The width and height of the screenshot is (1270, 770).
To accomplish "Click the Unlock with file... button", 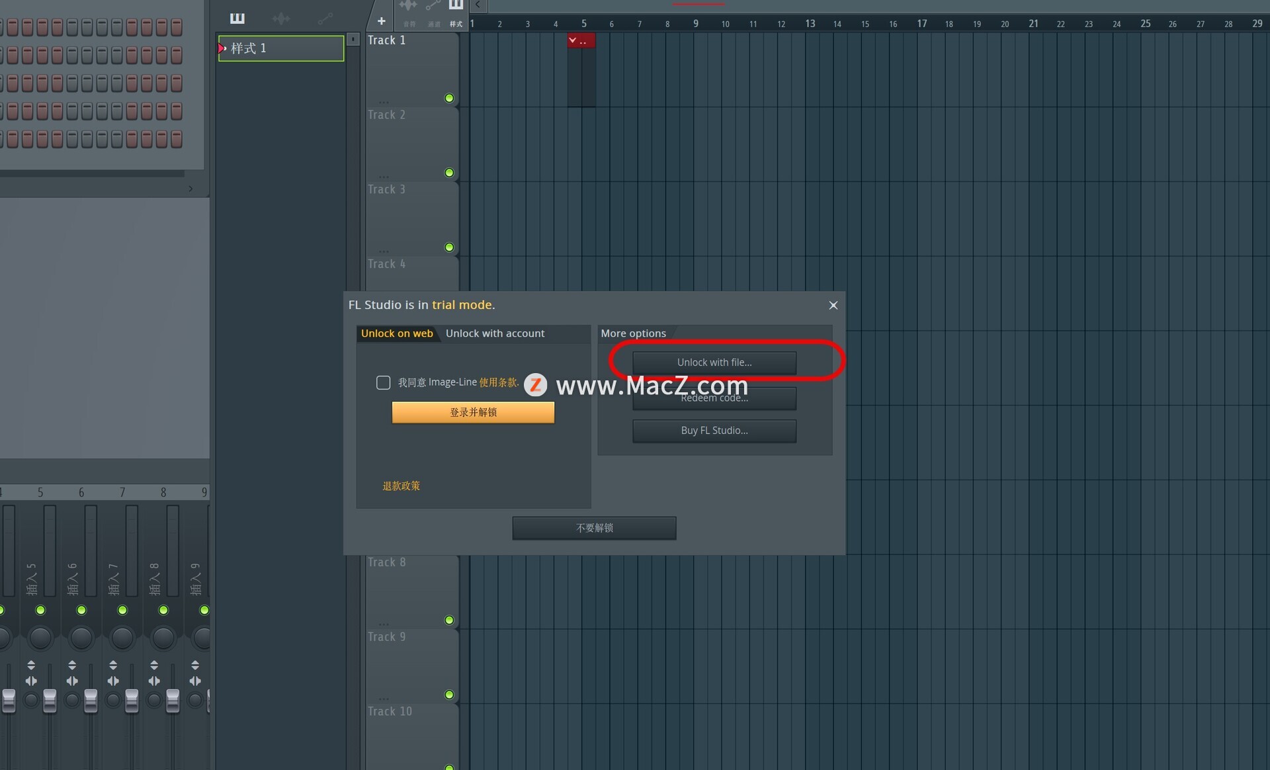I will tap(714, 363).
